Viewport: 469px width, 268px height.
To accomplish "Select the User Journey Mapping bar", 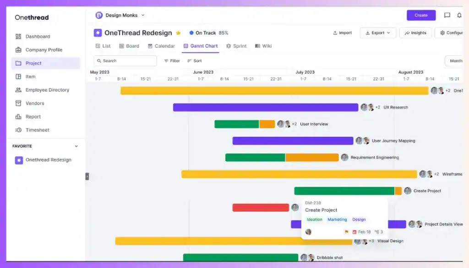I will pos(293,141).
